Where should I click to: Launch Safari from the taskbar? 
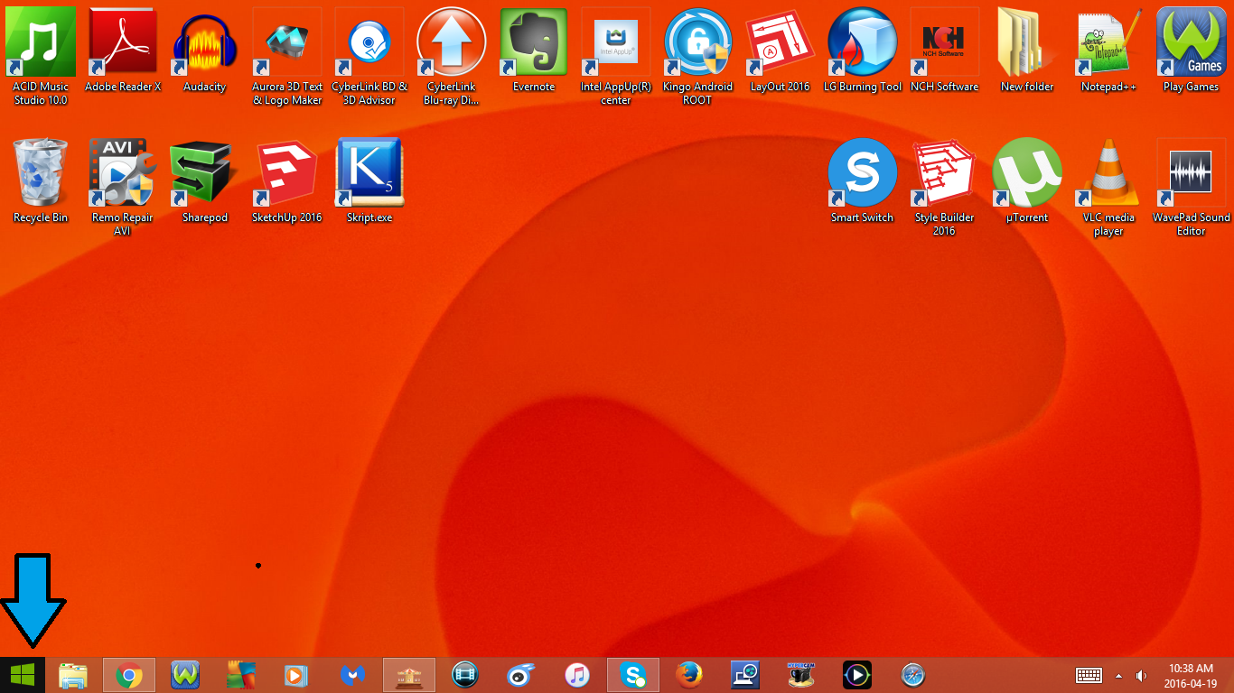point(913,675)
